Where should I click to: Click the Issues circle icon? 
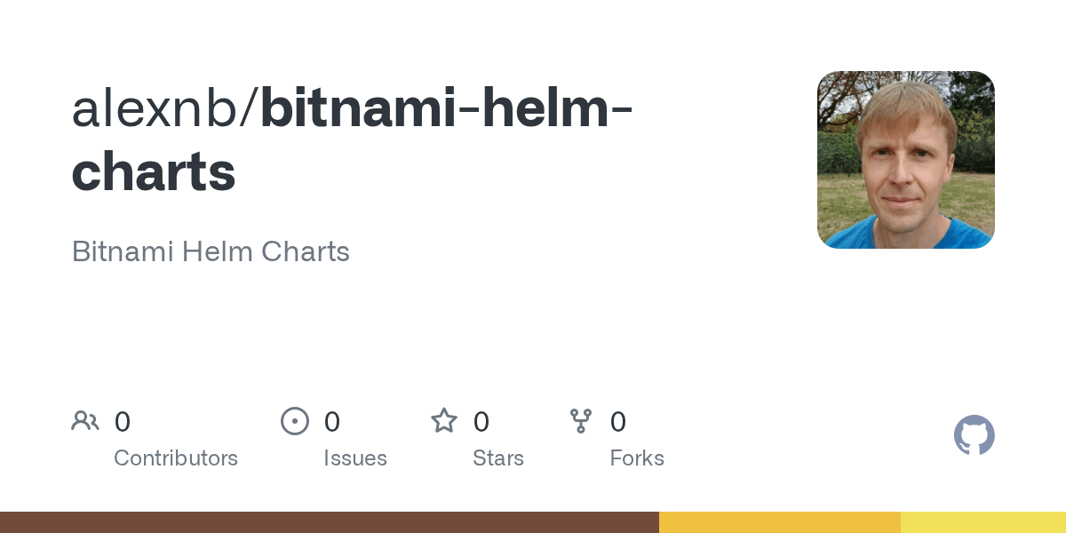[x=295, y=421]
